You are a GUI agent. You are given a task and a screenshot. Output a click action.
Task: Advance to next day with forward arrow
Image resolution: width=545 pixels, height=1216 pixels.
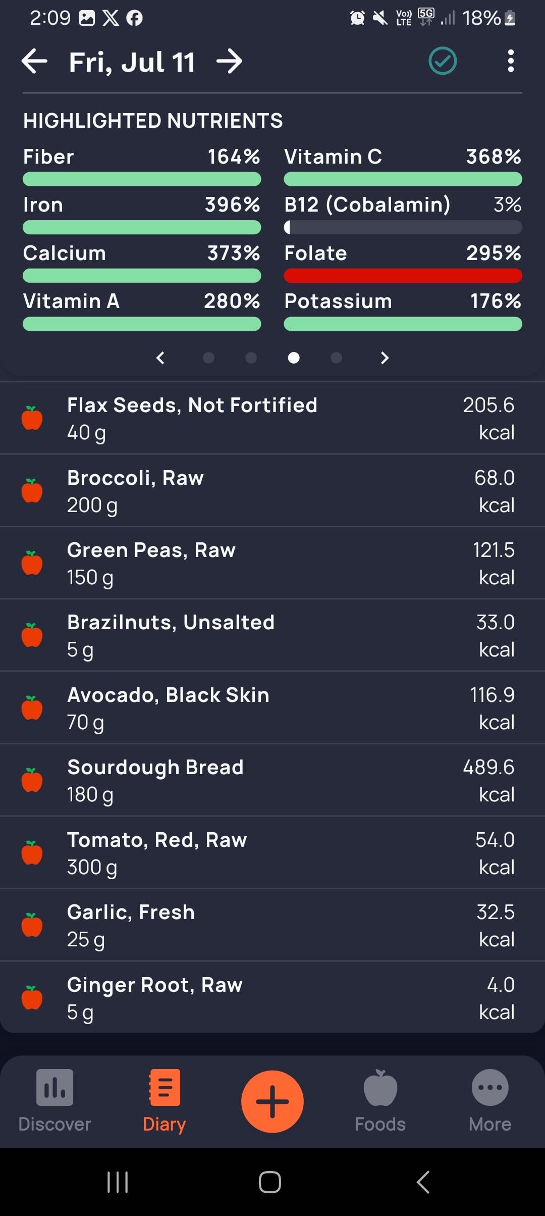click(x=230, y=62)
